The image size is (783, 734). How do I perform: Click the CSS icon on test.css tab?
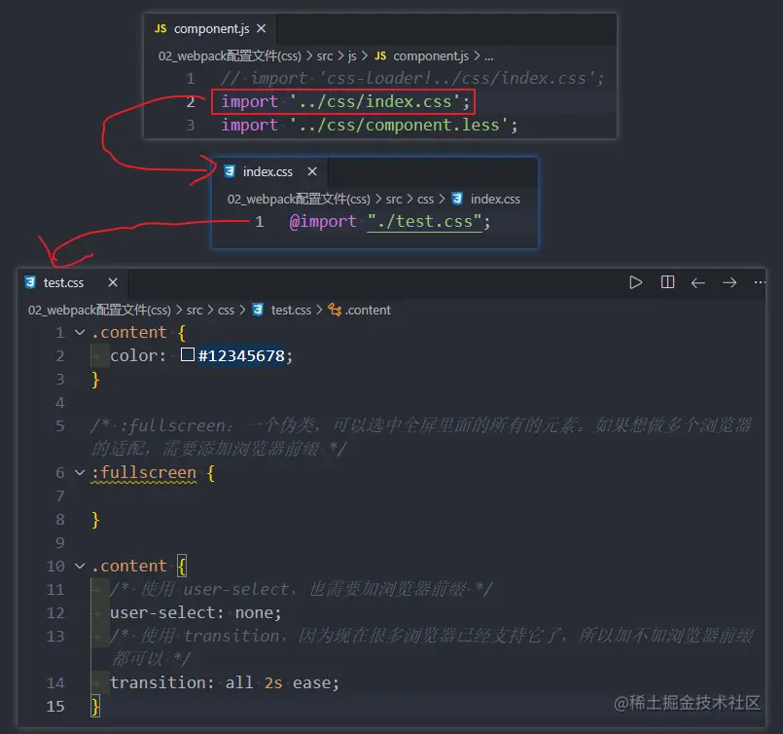point(29,282)
